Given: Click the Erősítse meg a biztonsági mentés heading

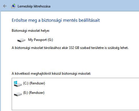Looking at the screenshot, I should [x=56, y=20].
